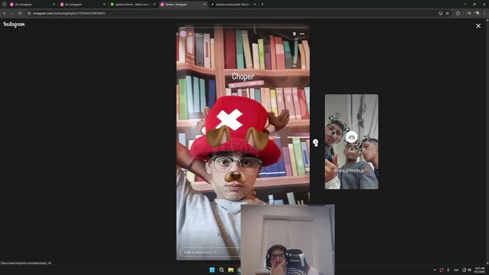The image size is (489, 275).
Task: Open the Windows Start menu
Action: coord(212,270)
